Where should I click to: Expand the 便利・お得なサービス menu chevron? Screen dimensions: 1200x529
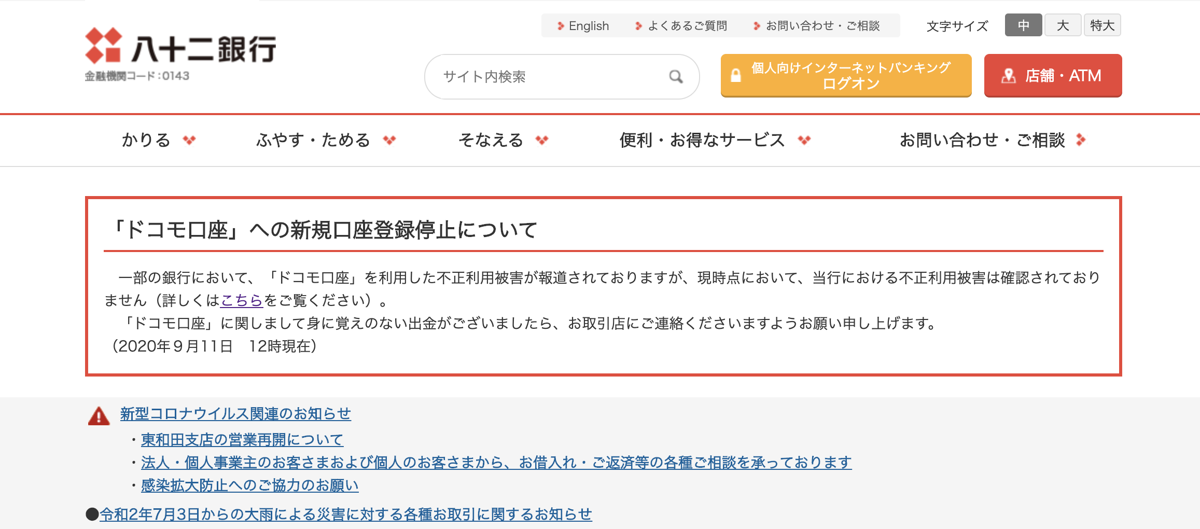[x=804, y=140]
